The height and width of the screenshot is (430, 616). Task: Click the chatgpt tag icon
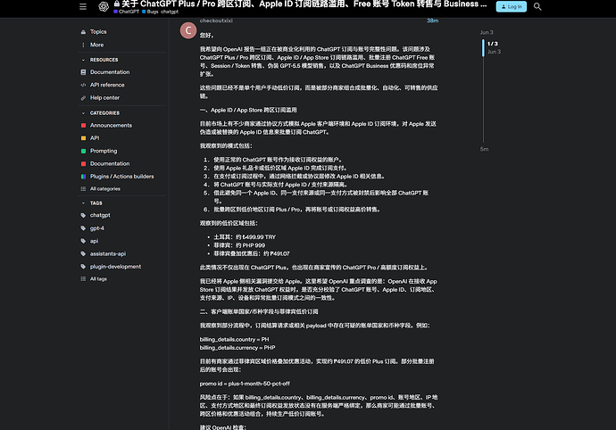tap(83, 215)
